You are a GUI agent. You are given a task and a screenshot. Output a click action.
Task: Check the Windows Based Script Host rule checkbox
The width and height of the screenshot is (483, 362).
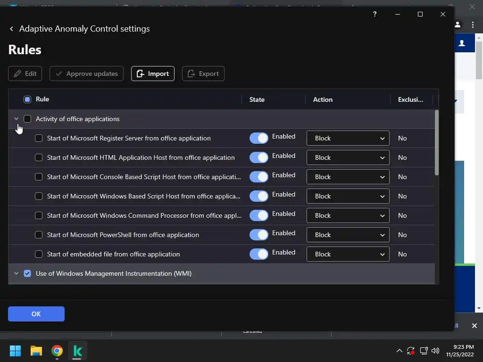point(39,196)
